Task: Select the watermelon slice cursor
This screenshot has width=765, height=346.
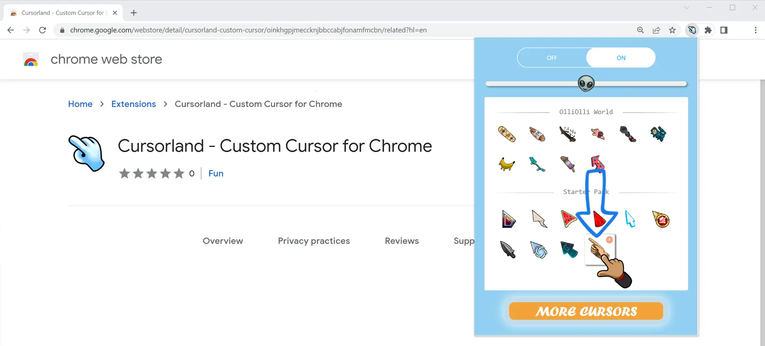Action: (568, 219)
